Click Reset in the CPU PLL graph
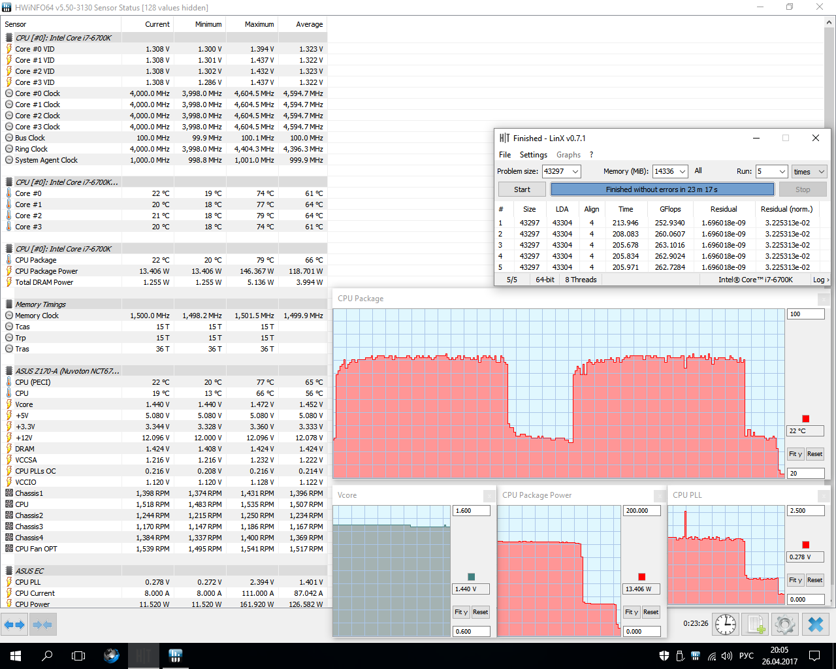 (x=814, y=580)
